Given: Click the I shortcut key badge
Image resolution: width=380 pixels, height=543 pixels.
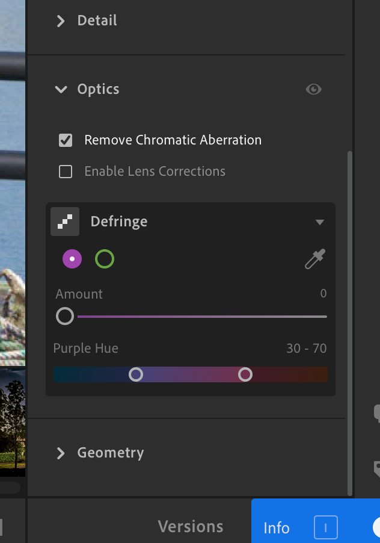Looking at the screenshot, I should click(325, 528).
